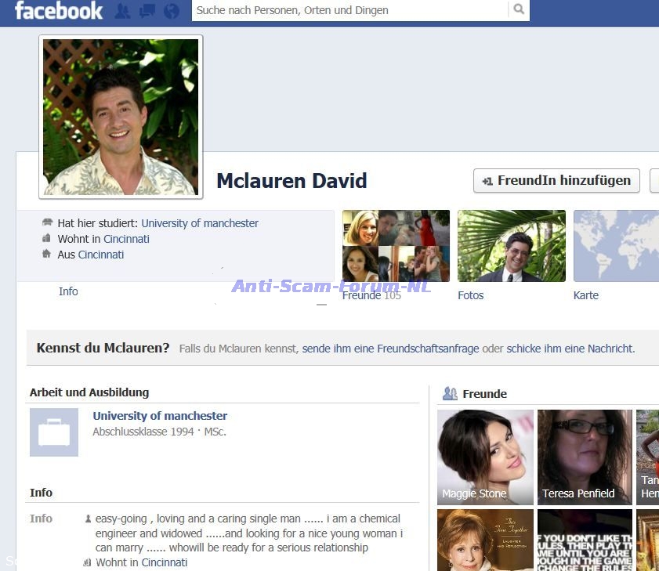Open notifications globe icon
This screenshot has width=659, height=571.
click(x=171, y=11)
